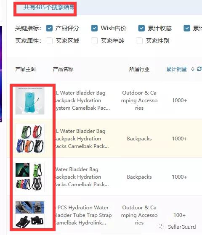This screenshot has width=202, height=235.
Task: Uncheck the 产品评分 checkbox
Action: click(x=49, y=28)
